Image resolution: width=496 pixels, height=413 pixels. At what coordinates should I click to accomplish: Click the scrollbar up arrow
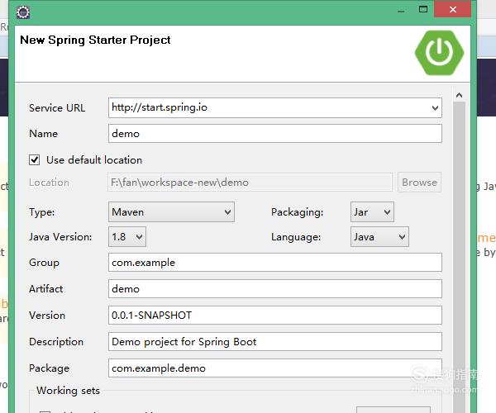tap(460, 95)
